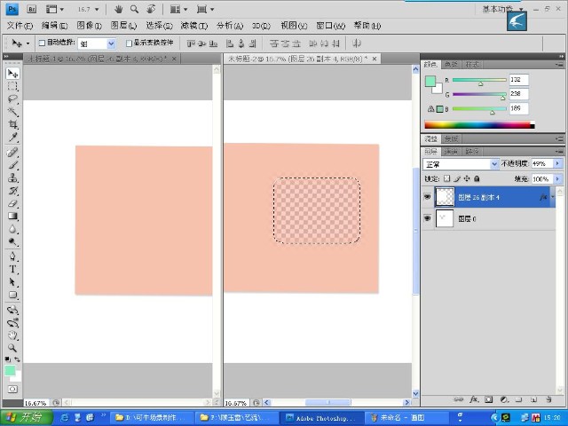
Task: Select the Rectangular Marquee tool
Action: (x=13, y=87)
